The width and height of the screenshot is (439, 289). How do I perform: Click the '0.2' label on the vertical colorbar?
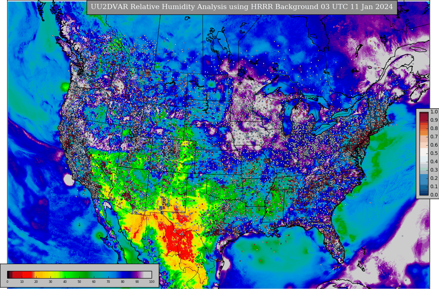tap(434, 178)
